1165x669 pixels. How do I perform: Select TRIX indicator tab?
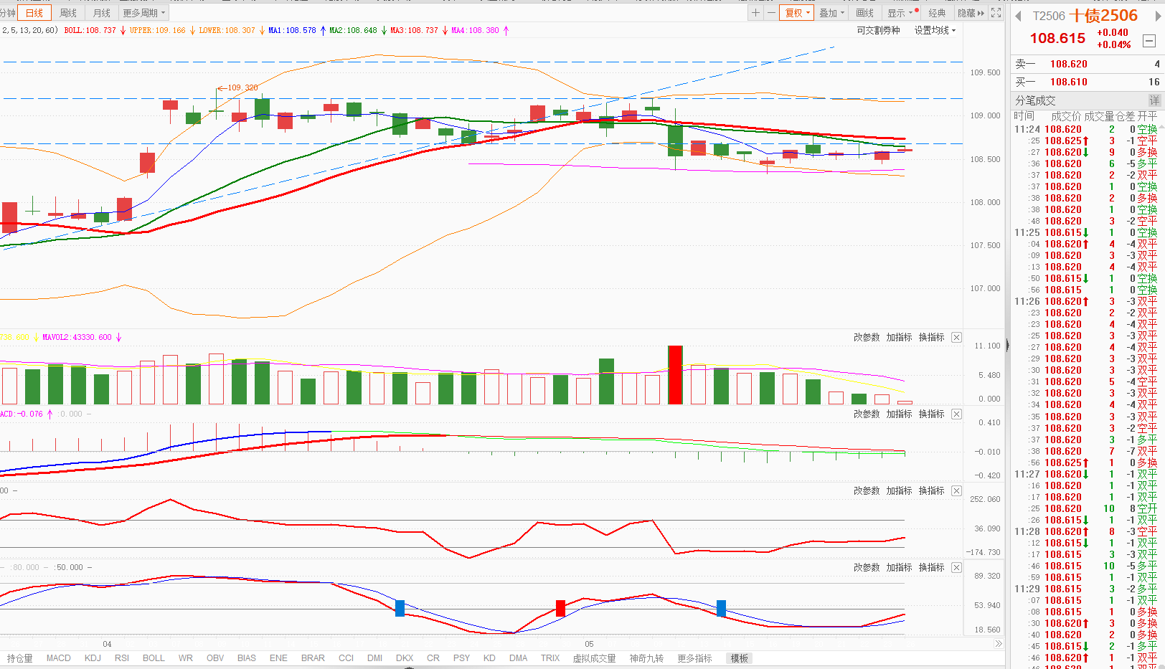coord(550,658)
